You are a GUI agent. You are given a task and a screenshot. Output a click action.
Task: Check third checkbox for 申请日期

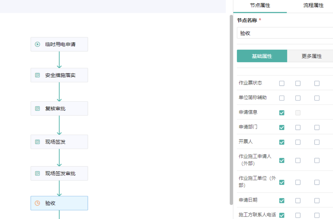[x=317, y=200]
